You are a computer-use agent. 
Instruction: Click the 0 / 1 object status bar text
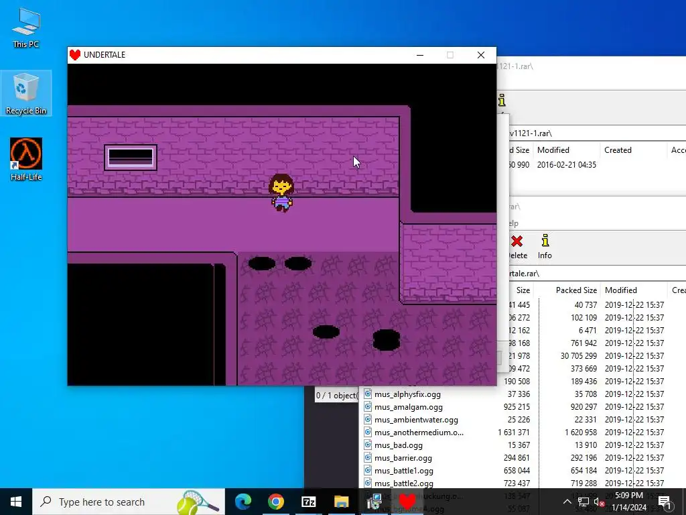336,396
